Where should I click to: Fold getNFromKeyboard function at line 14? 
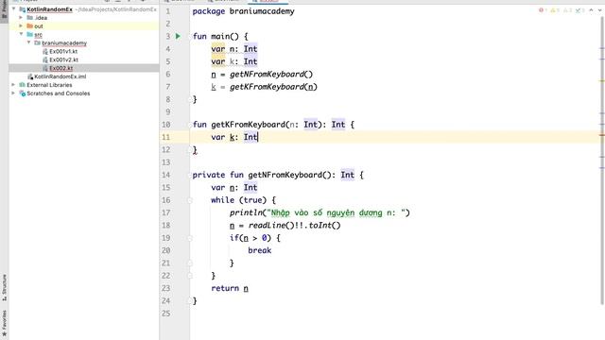pyautogui.click(x=190, y=175)
